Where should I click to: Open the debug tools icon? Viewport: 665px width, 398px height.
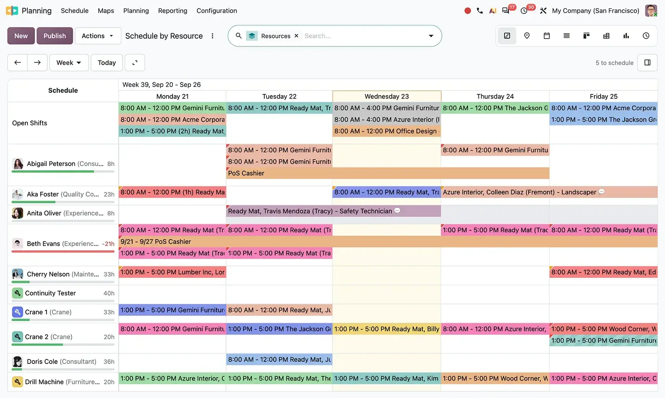click(x=543, y=11)
